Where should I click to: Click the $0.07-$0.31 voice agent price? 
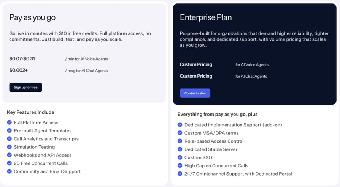coord(22,58)
